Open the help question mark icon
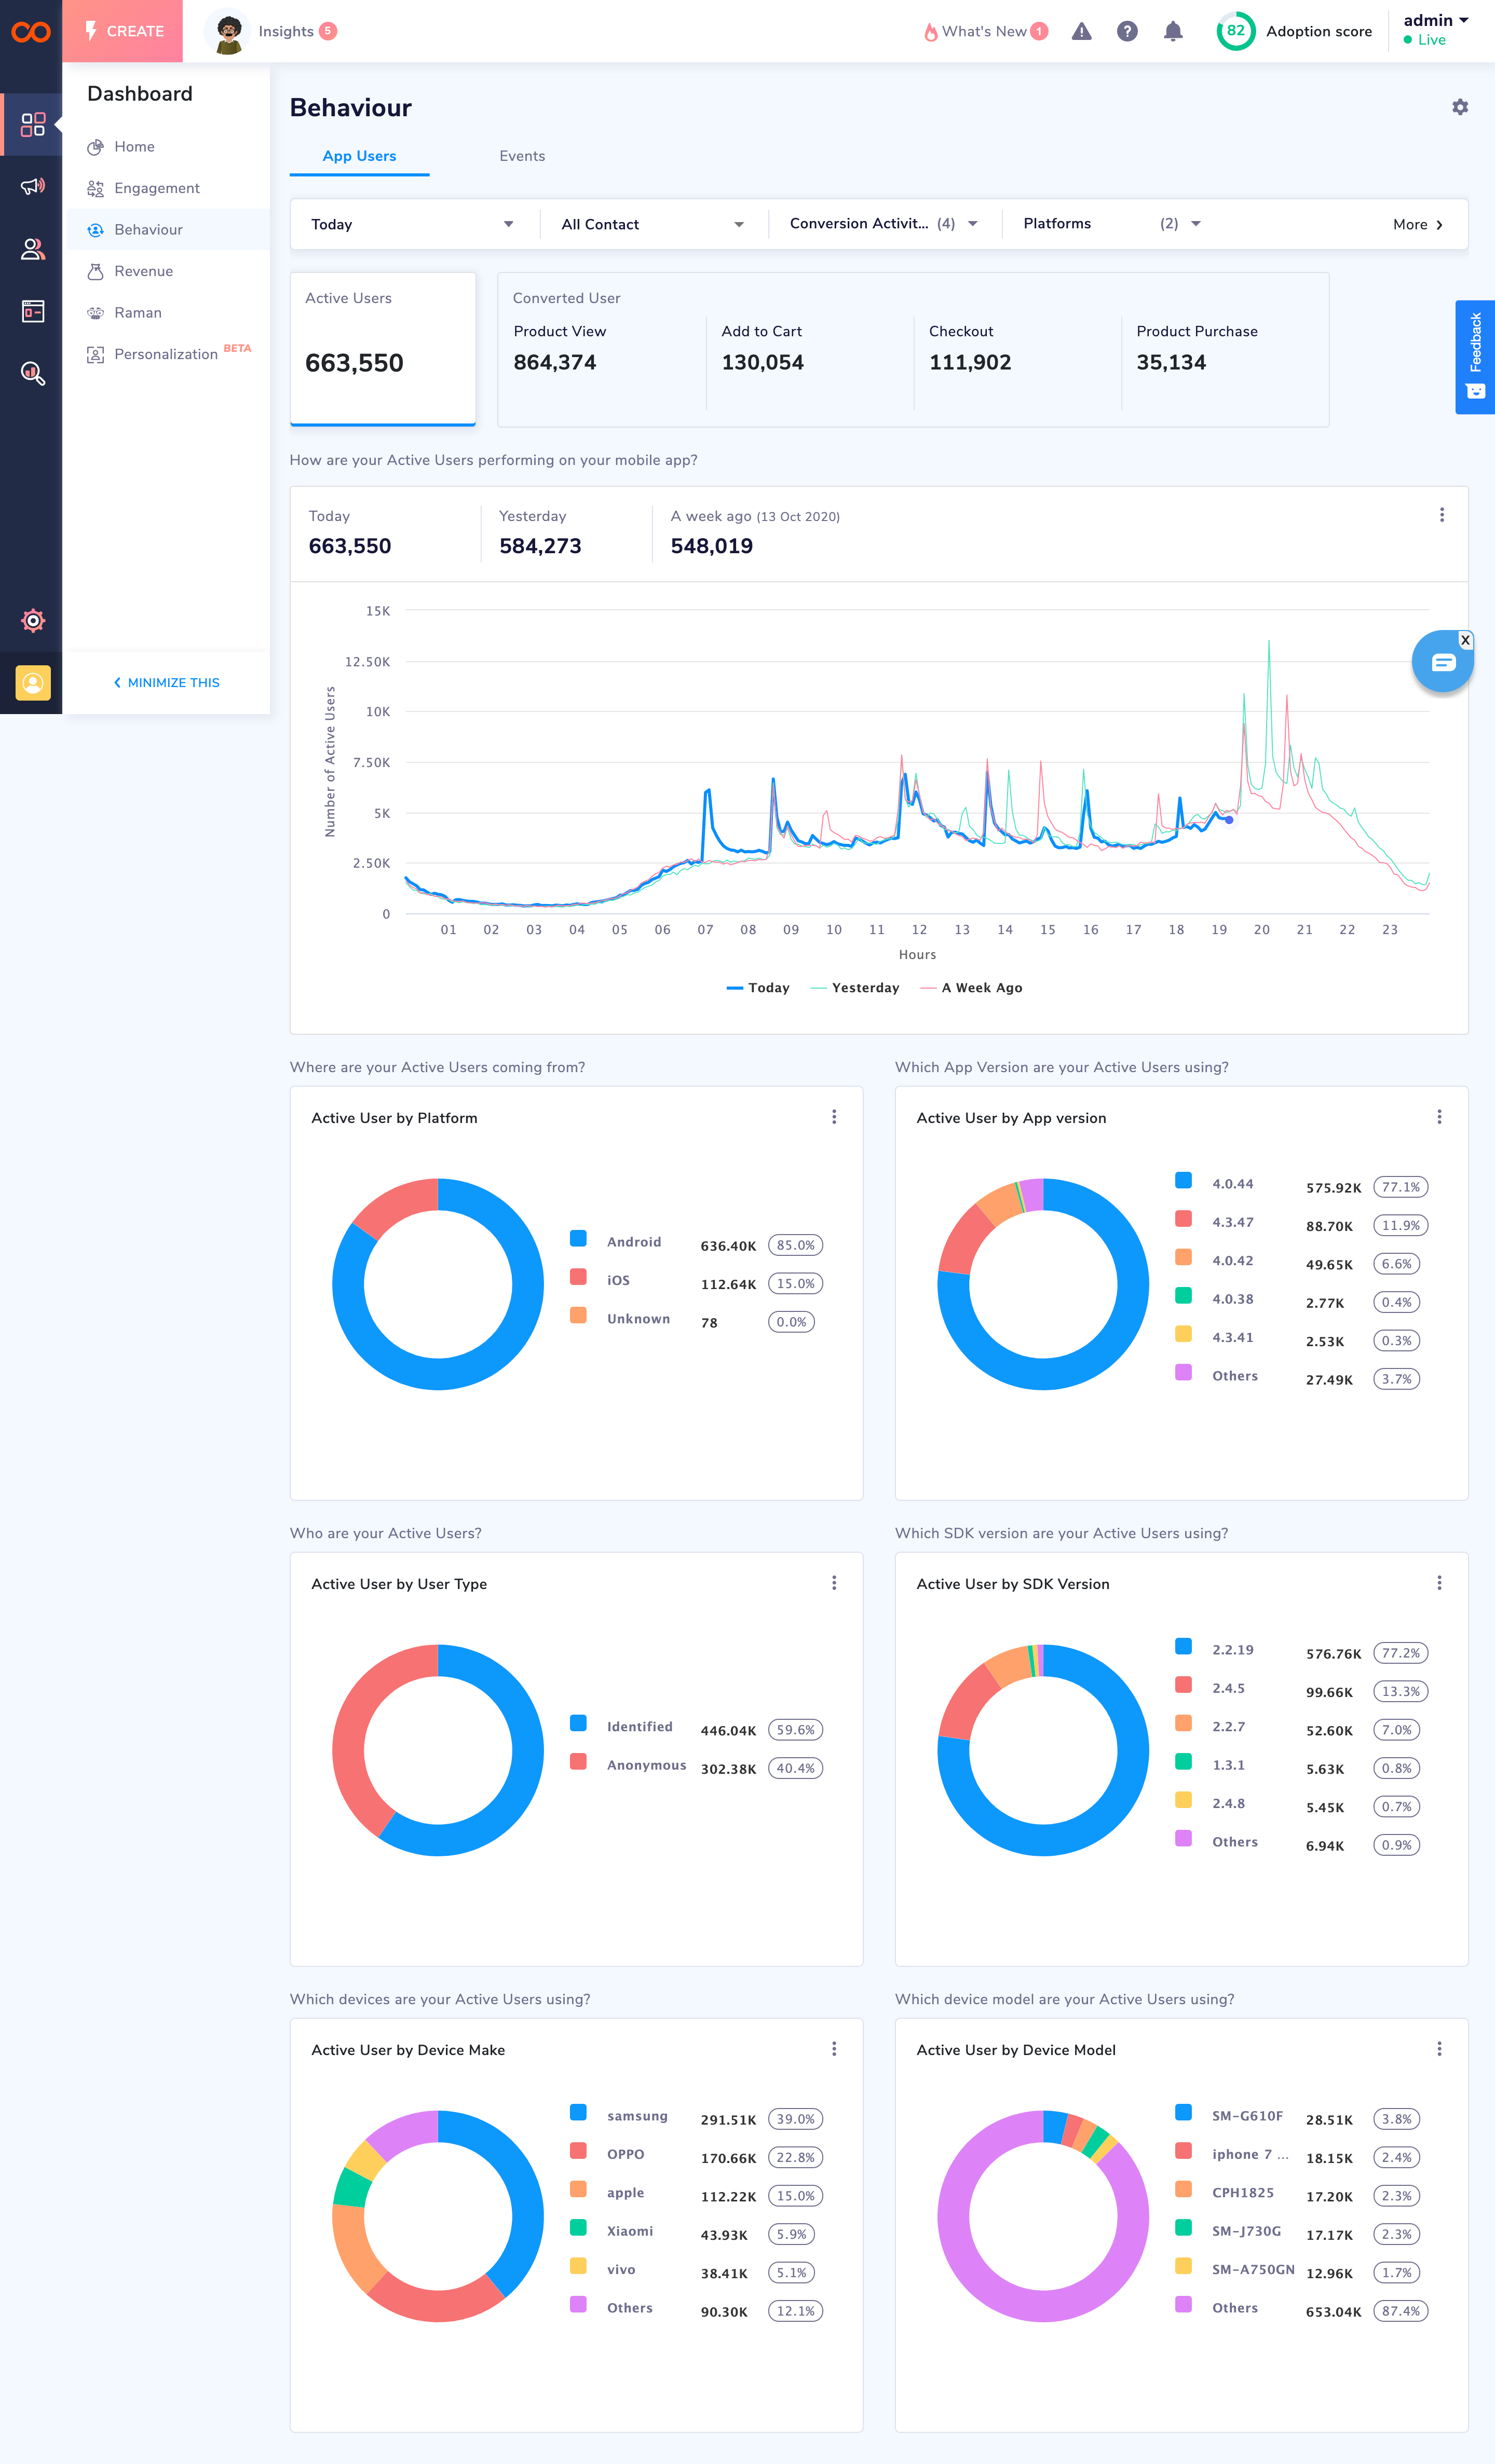Screen dimensions: 1495x2464 [1127, 31]
